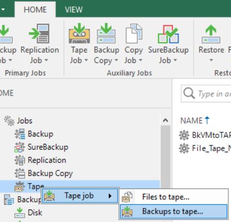
Task: Select the Tape tree label
Action: pos(36,186)
